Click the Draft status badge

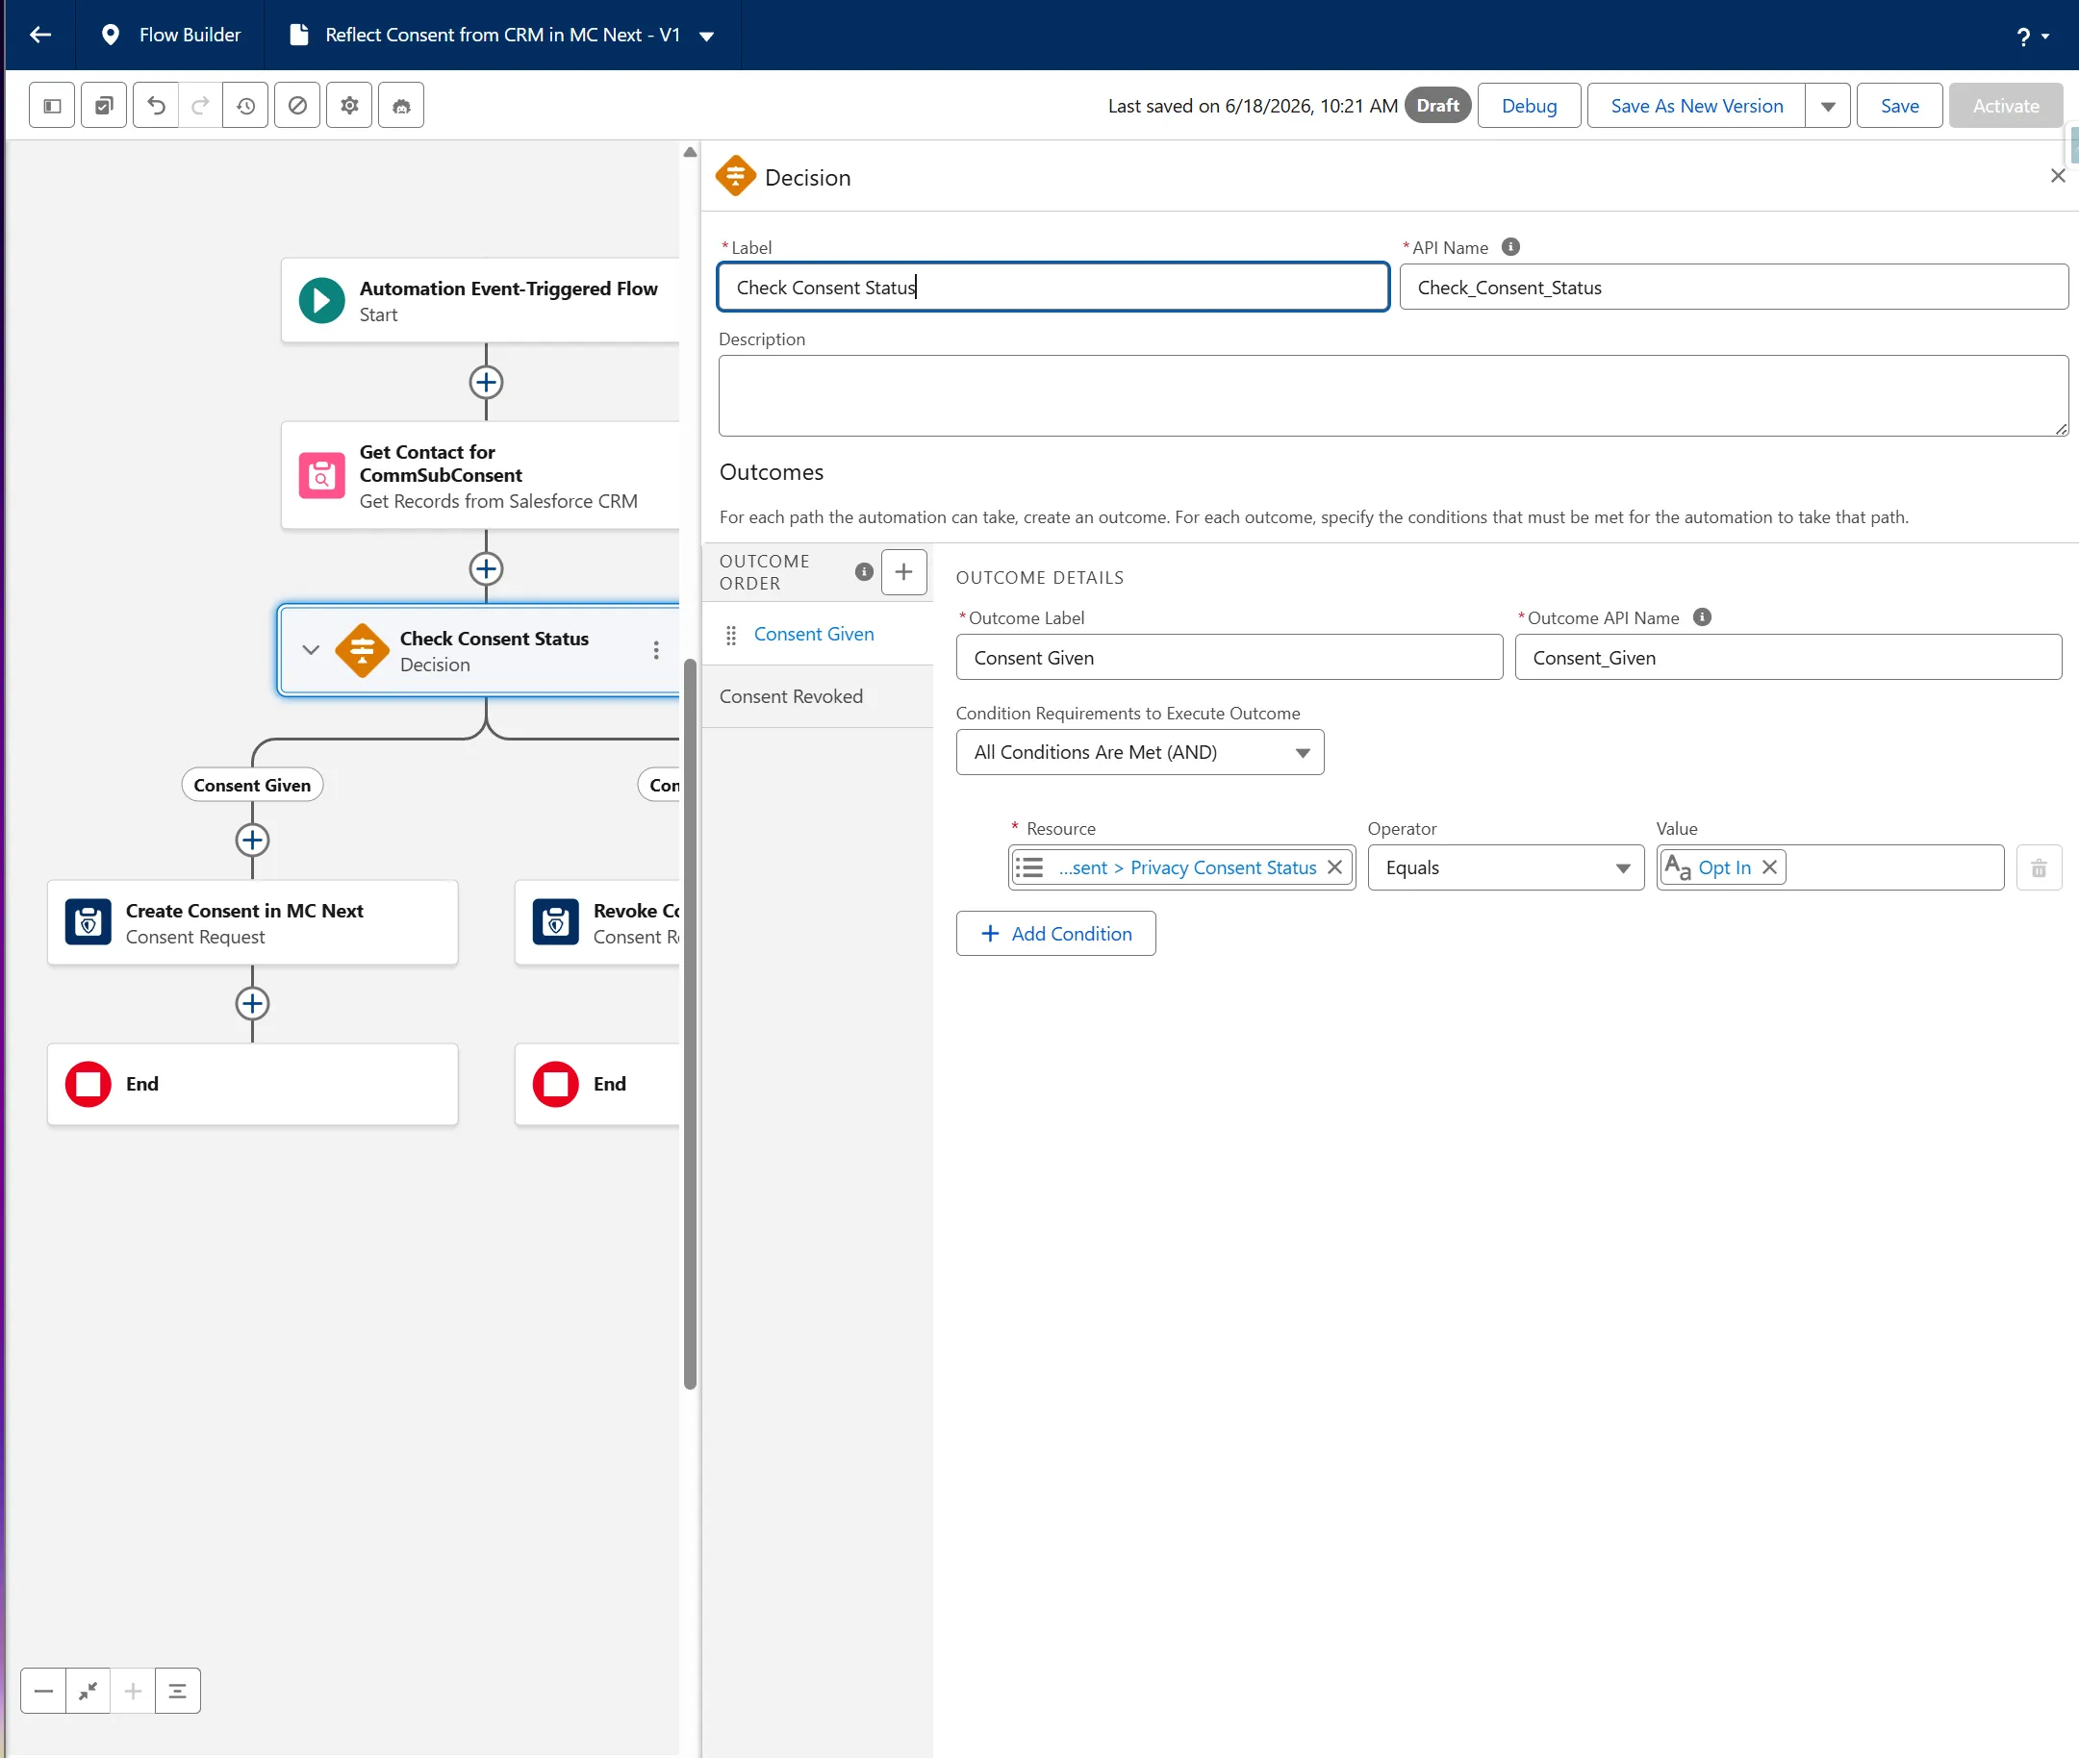click(1437, 106)
